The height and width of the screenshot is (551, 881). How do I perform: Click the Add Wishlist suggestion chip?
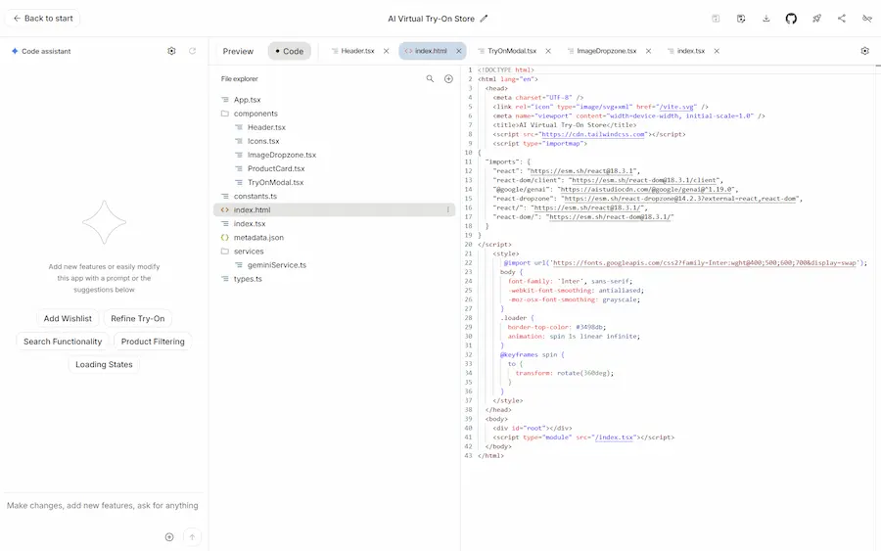[x=68, y=318]
